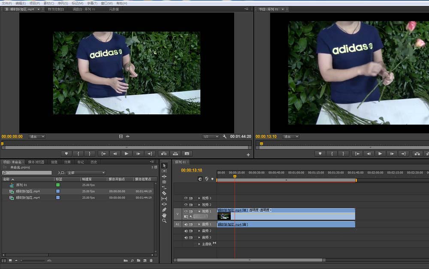The width and height of the screenshot is (429, 269).
Task: Collapse the 视频 1 track triangle
Action: click(199, 211)
